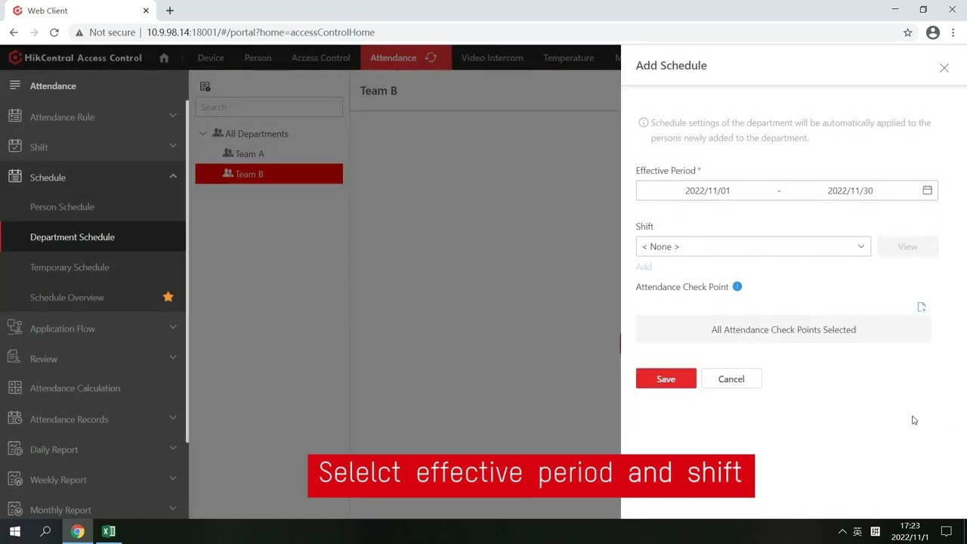Viewport: 967px width, 544px height.
Task: Select Person Schedule in the sidebar
Action: click(x=62, y=206)
